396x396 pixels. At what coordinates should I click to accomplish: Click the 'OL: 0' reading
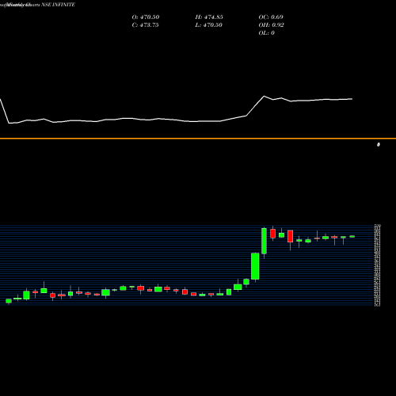point(266,33)
